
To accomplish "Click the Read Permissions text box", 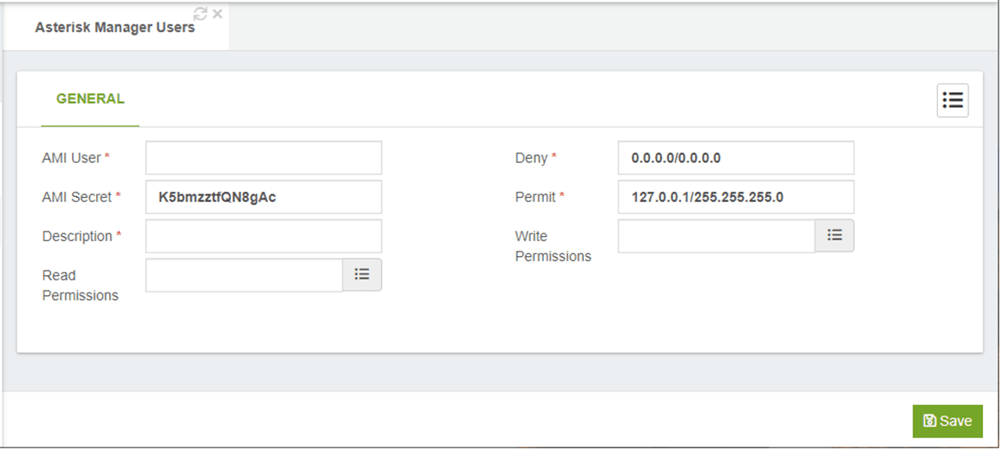I will [245, 275].
